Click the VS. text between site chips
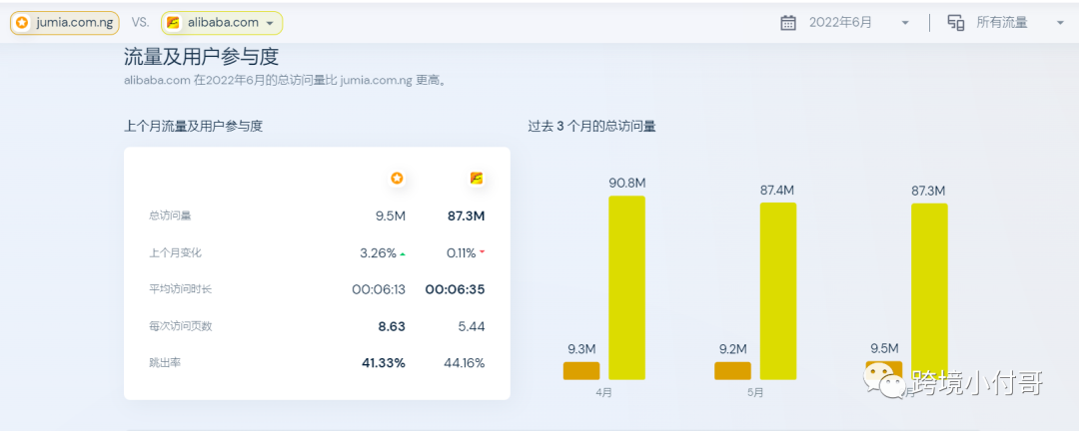 [x=141, y=23]
